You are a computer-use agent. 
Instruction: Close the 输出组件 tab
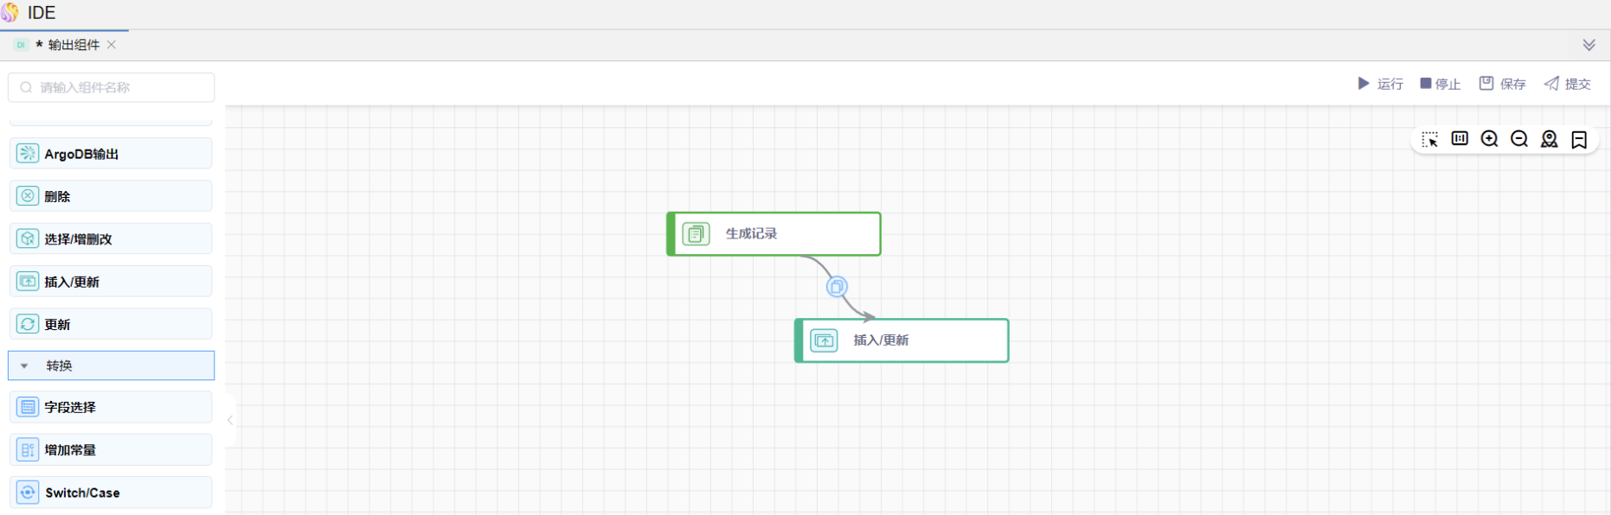(112, 45)
